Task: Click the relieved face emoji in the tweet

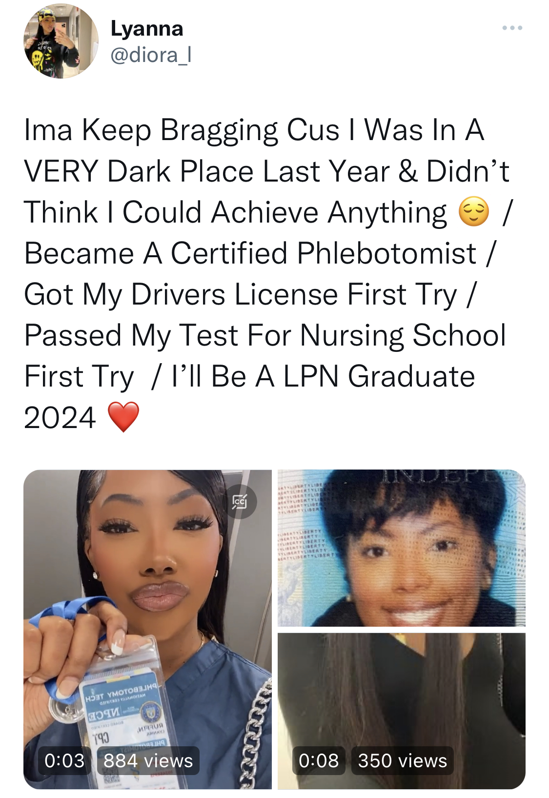Action: pos(473,212)
